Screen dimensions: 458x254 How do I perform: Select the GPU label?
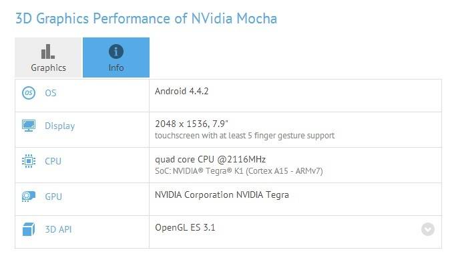tap(53, 197)
